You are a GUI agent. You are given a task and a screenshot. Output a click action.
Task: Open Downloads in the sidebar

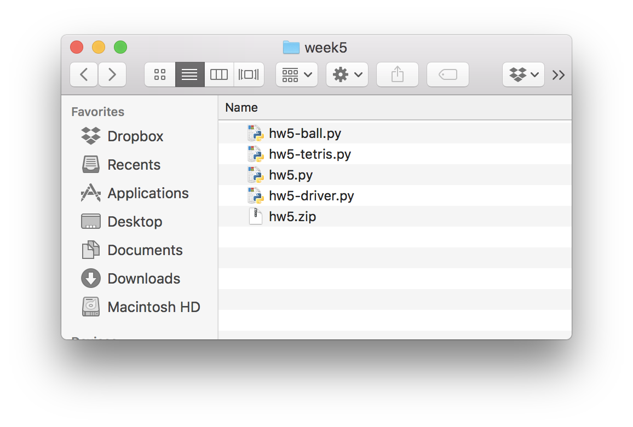point(139,279)
